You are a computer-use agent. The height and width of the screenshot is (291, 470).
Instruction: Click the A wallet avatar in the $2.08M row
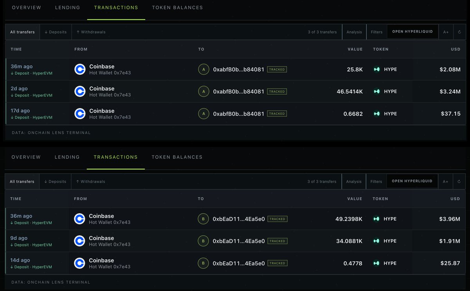point(203,69)
